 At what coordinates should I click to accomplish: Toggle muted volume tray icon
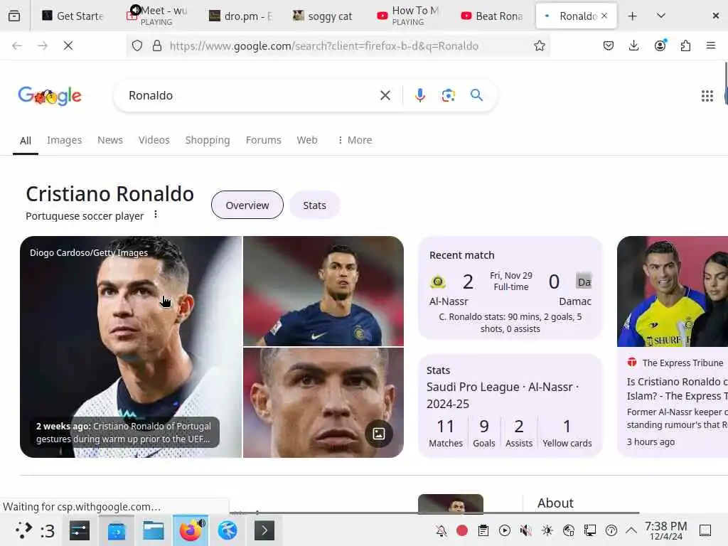[x=525, y=530]
